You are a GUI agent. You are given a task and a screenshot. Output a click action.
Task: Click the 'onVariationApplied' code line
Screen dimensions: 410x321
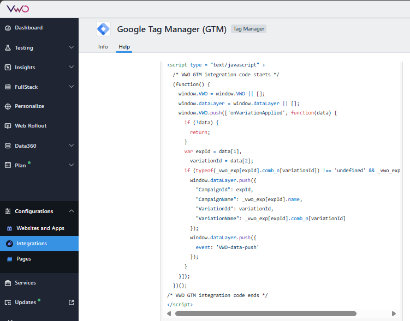258,113
